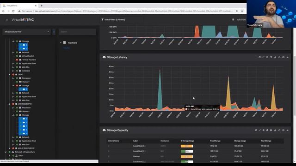Select the Virtual Switch tree item
296x166 pixels.
point(28,56)
